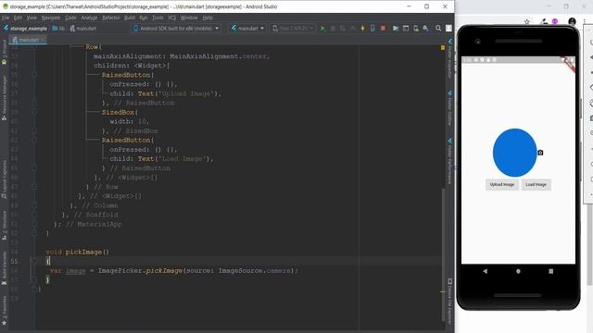Screen dimensions: 593x333
Task: Open Favorites tool window on left strip
Action: (x=4, y=311)
